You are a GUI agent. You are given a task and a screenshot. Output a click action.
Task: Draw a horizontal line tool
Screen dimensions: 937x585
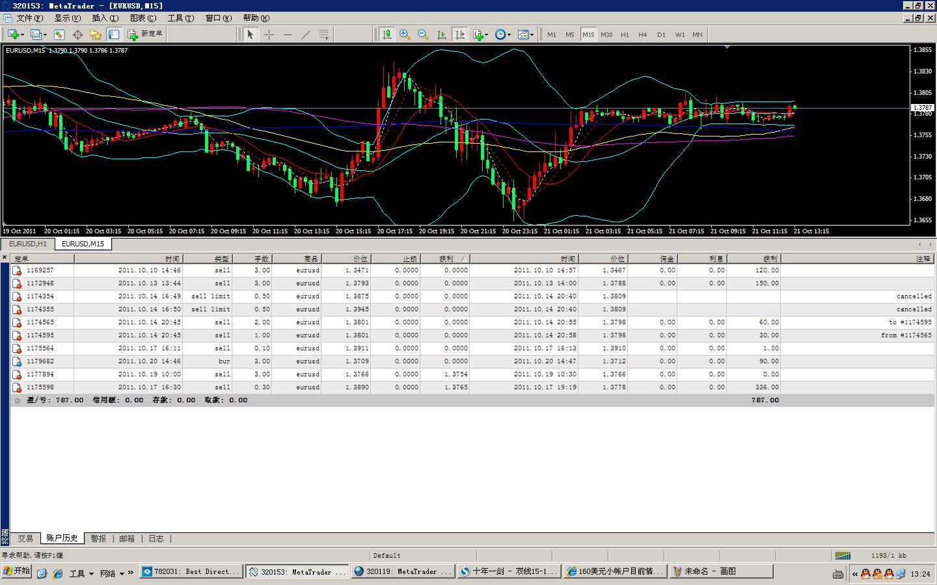click(287, 34)
